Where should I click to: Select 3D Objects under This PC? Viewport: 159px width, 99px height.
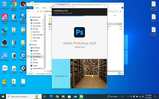[36, 48]
